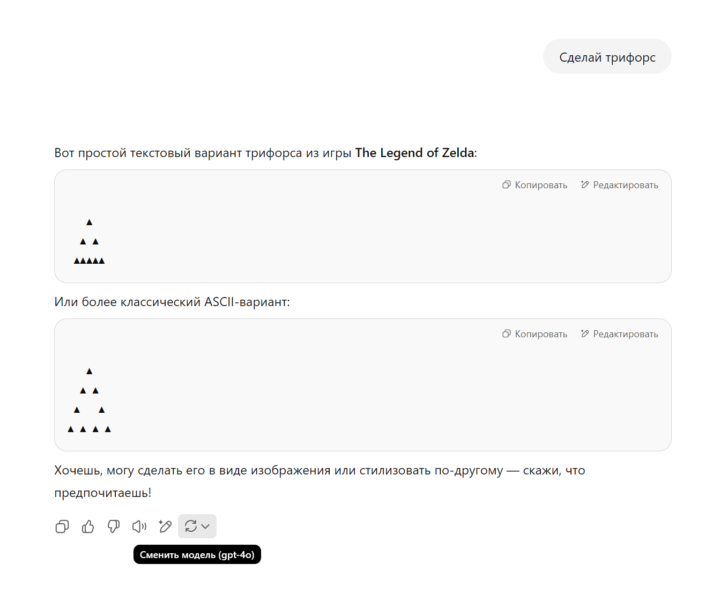Click the word 'предпочитаешь!' in the reply

(x=102, y=493)
